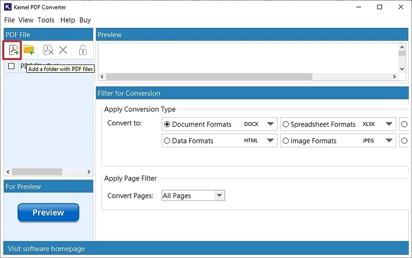Click the Preview pane scroll right arrow
This screenshot has width=412, height=258.
click(394, 76)
